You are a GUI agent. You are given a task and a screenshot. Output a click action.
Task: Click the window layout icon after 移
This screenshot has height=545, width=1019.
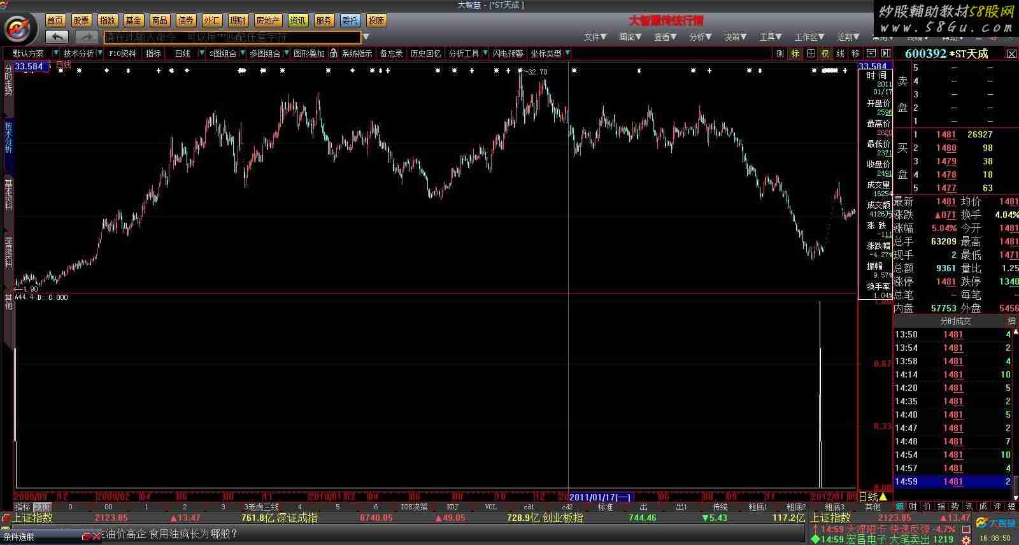coord(871,53)
